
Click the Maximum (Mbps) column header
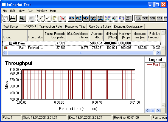click(x=125, y=35)
